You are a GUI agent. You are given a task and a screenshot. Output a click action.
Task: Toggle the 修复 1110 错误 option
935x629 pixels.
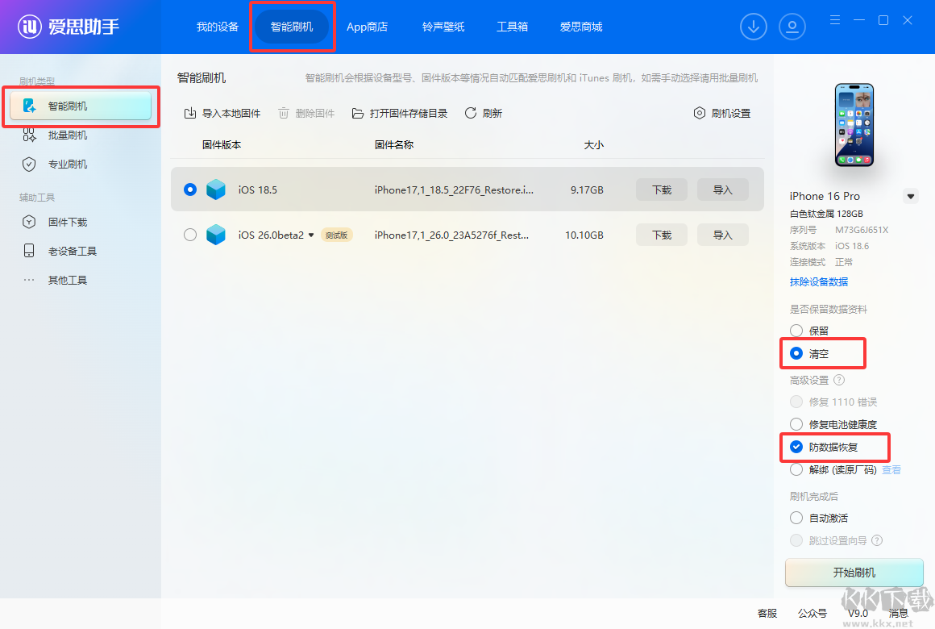click(x=796, y=402)
